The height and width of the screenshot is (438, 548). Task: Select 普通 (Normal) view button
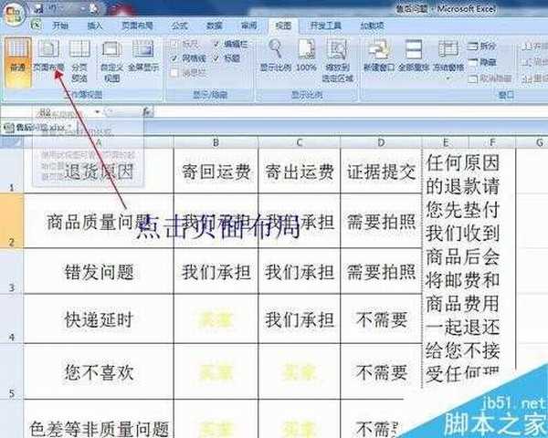18,62
